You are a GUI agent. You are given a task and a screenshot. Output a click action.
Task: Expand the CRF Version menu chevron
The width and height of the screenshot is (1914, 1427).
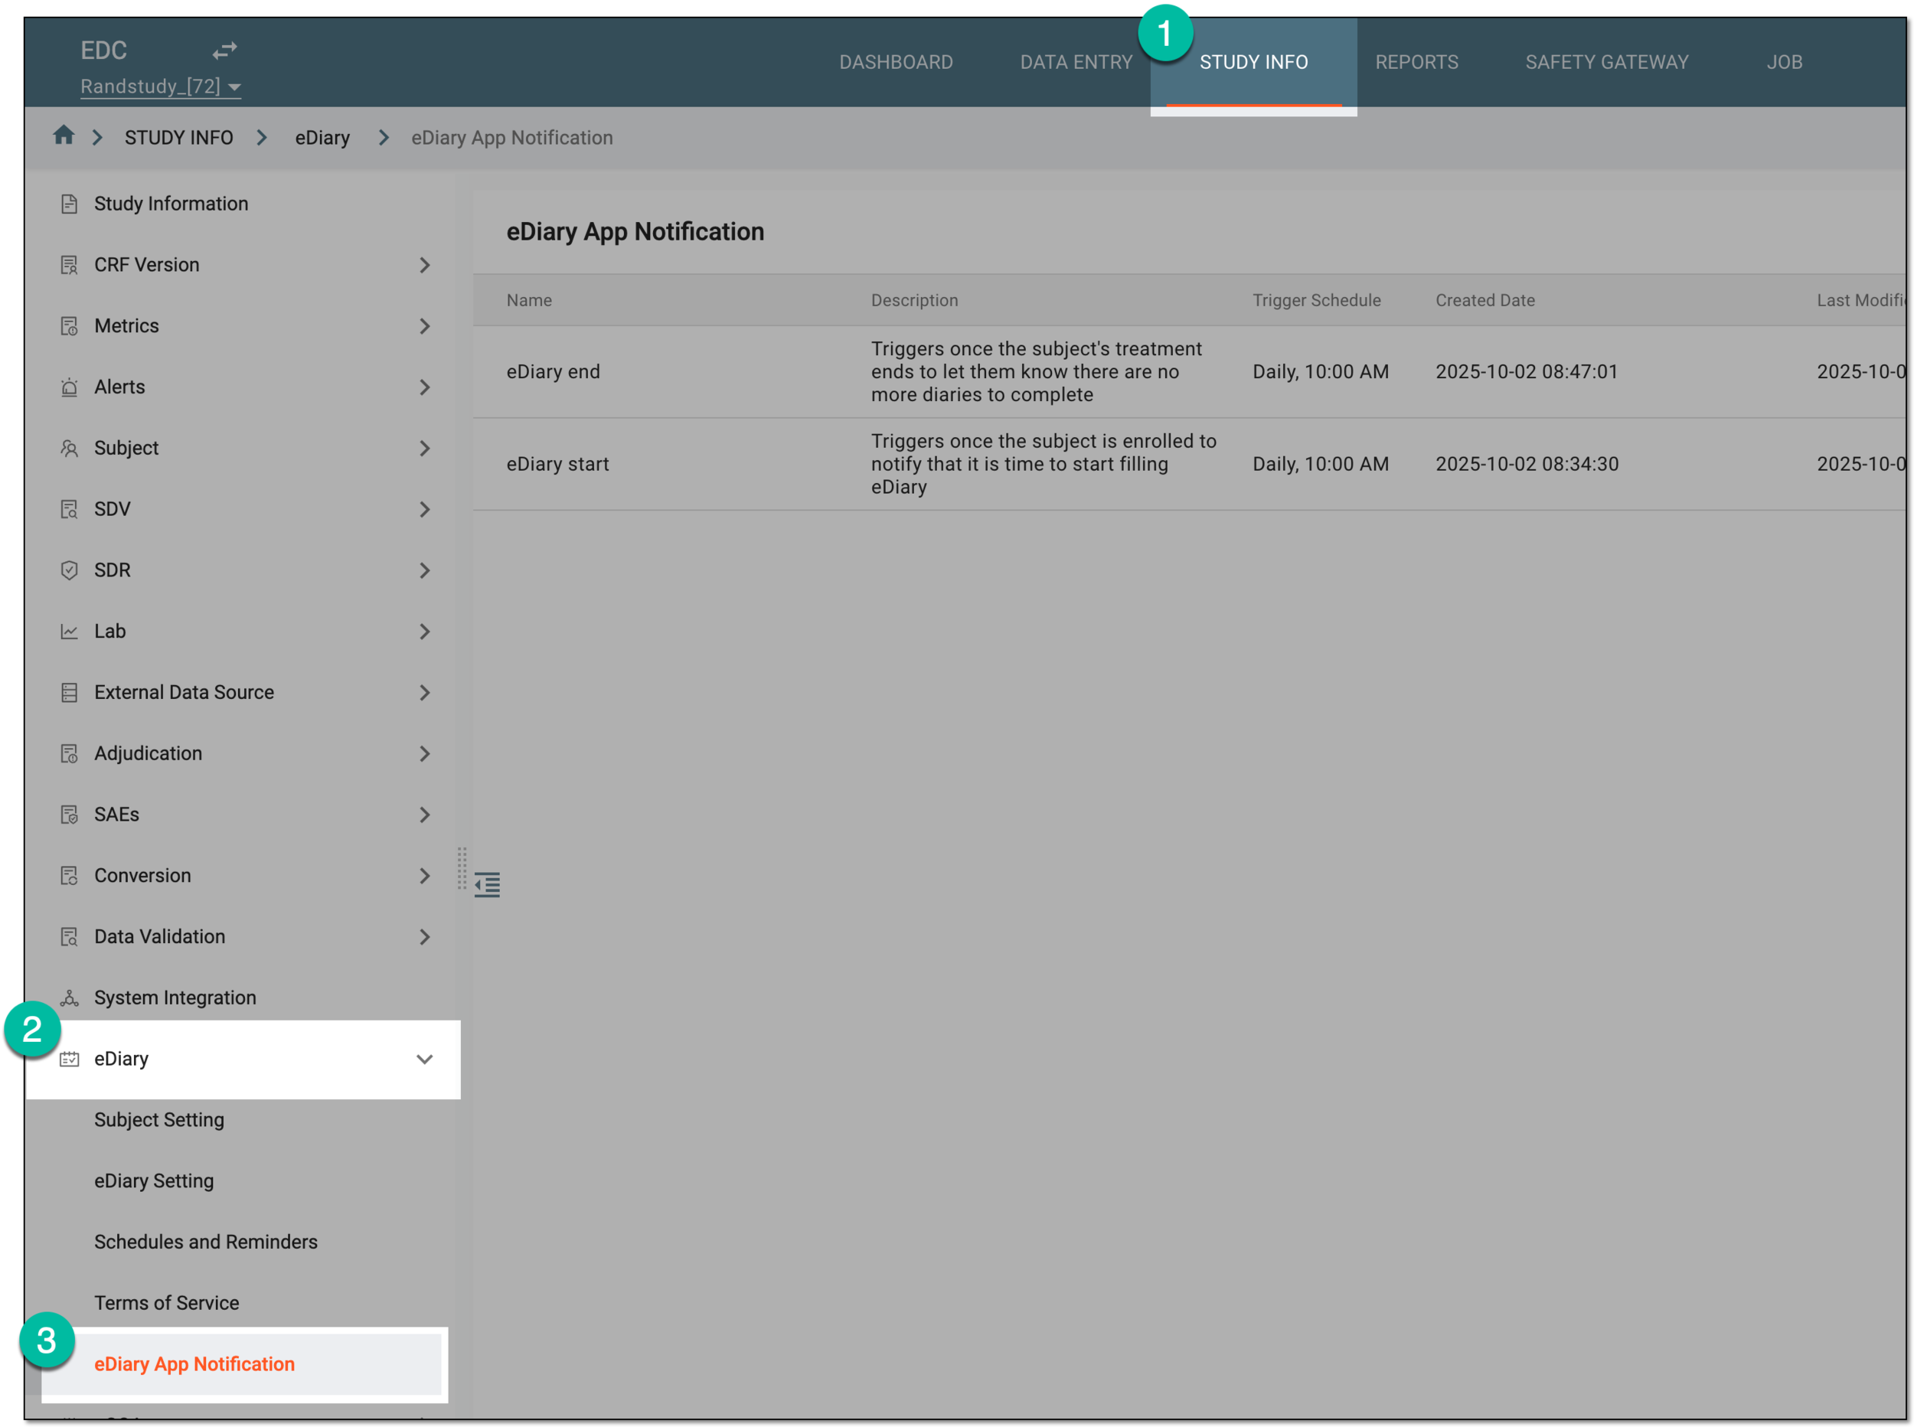pos(424,265)
